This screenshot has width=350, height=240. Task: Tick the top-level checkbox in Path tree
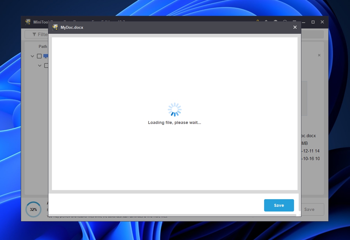[x=39, y=56]
